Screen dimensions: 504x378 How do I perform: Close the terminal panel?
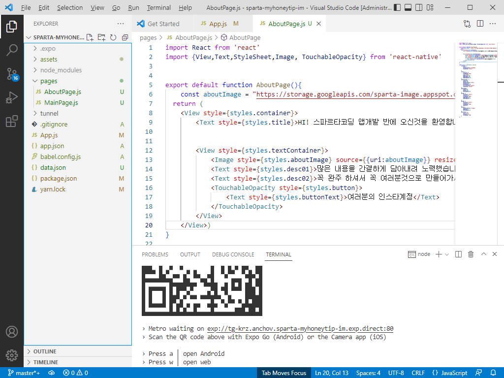pyautogui.click(x=495, y=254)
